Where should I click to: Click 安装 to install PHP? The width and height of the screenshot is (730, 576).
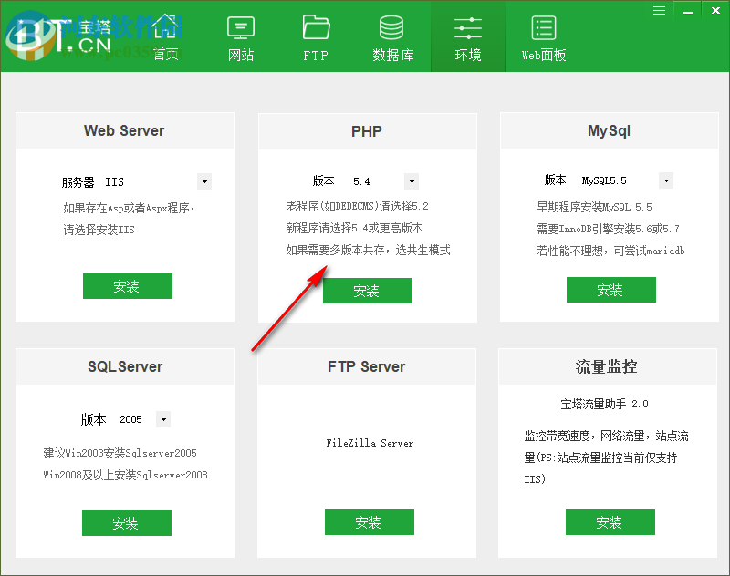367,291
